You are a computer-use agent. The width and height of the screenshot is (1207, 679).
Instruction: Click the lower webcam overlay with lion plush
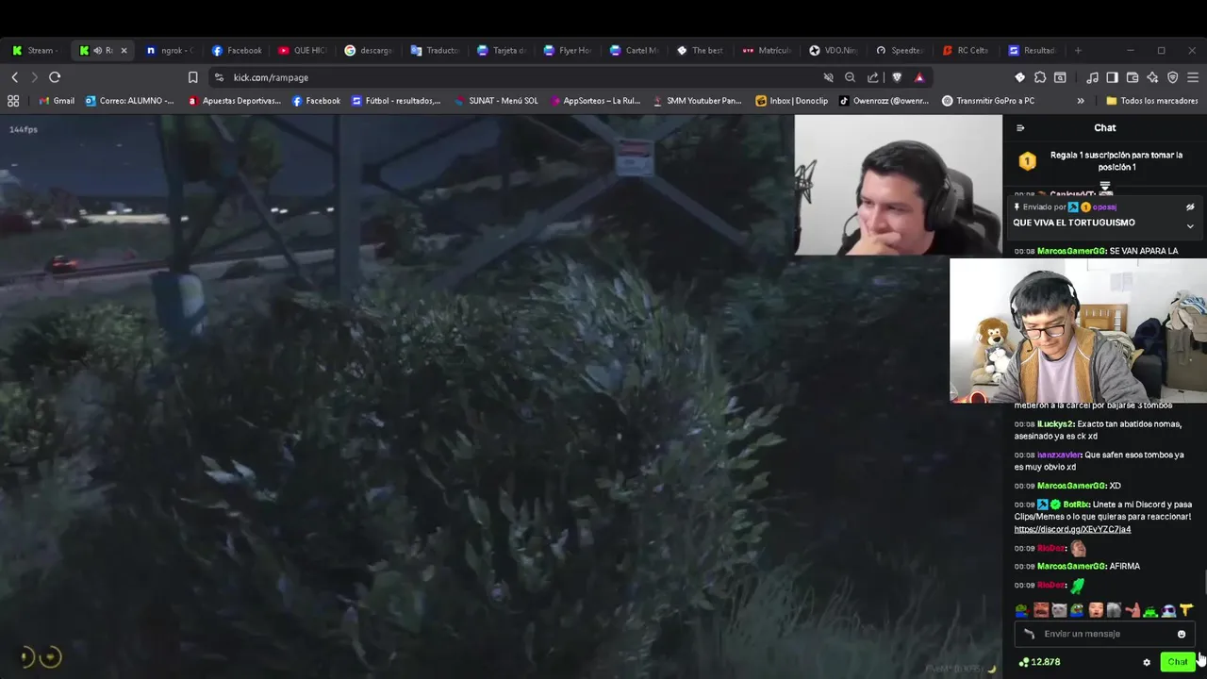tap(1078, 330)
